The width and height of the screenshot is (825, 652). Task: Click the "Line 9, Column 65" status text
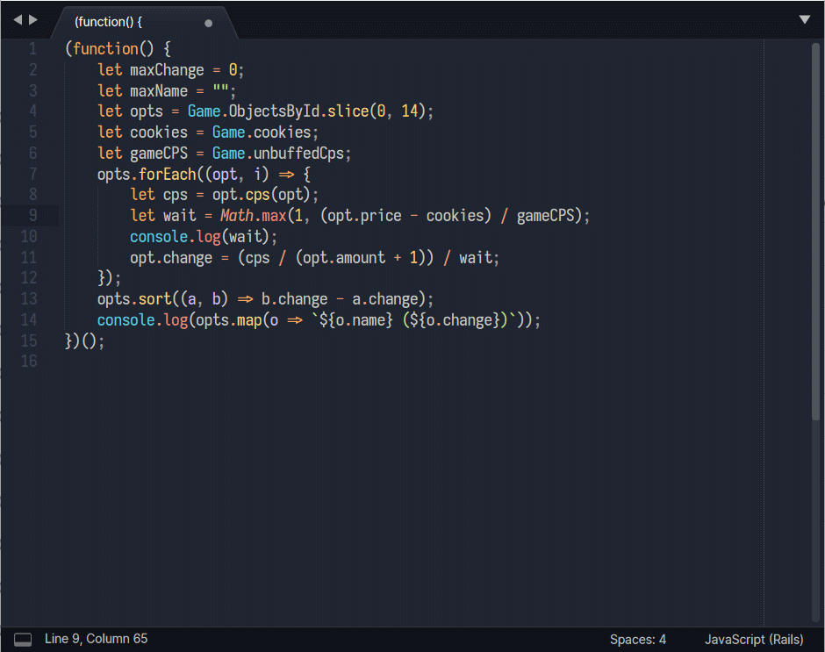[97, 639]
